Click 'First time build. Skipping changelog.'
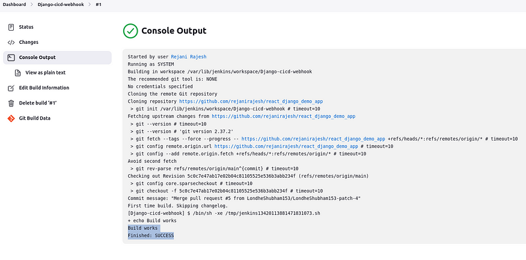Viewport: 526px width, 260px height. (x=178, y=206)
